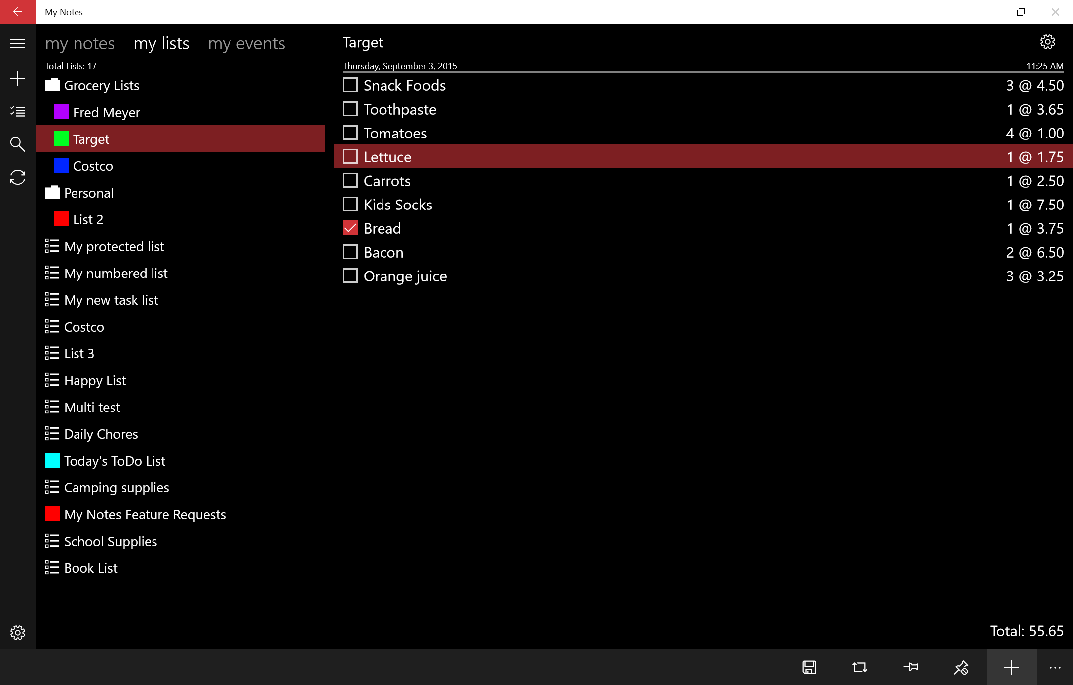Open the my events tab
Viewport: 1073px width, 685px height.
(246, 43)
